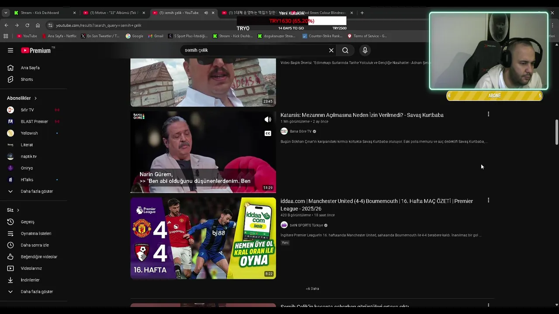Show more with the +6 Daha button
The width and height of the screenshot is (559, 314).
[x=312, y=289]
